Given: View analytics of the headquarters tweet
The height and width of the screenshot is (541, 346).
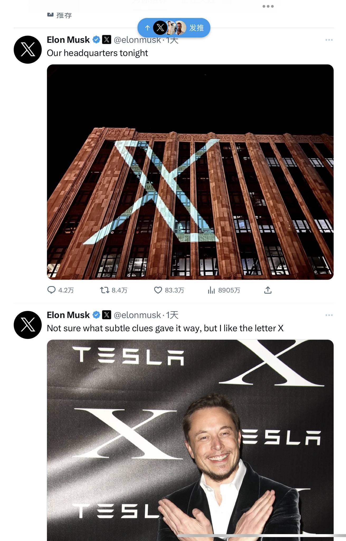Looking at the screenshot, I should pos(211,290).
